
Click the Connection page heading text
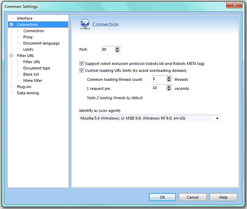tap(105, 25)
